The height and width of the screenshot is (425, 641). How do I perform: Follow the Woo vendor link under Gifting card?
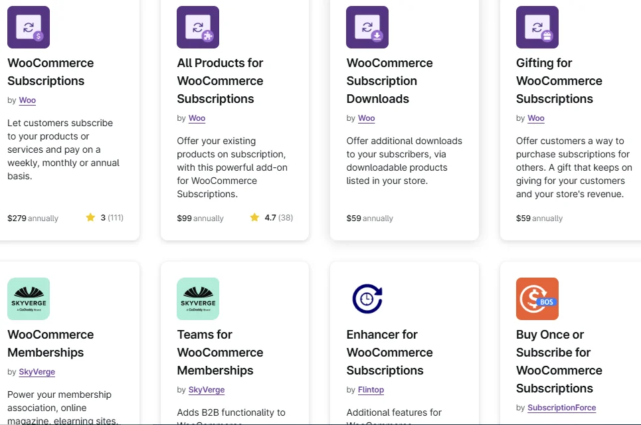[x=535, y=118]
